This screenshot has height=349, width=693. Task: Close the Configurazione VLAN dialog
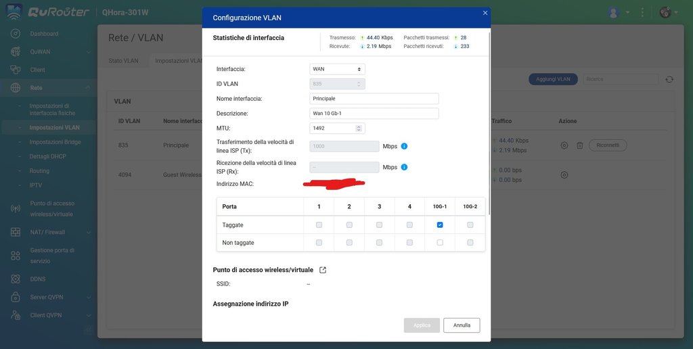coord(485,14)
